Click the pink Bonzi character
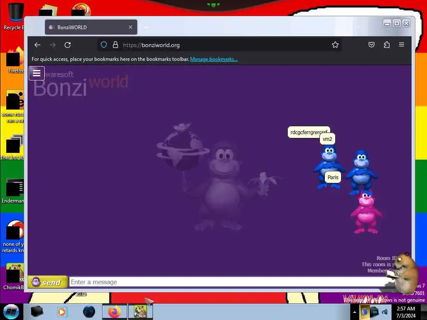Screen dimensions: 427x320 366,212
